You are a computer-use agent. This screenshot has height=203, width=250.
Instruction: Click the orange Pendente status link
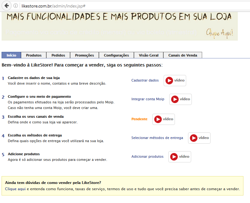pyautogui.click(x=139, y=119)
